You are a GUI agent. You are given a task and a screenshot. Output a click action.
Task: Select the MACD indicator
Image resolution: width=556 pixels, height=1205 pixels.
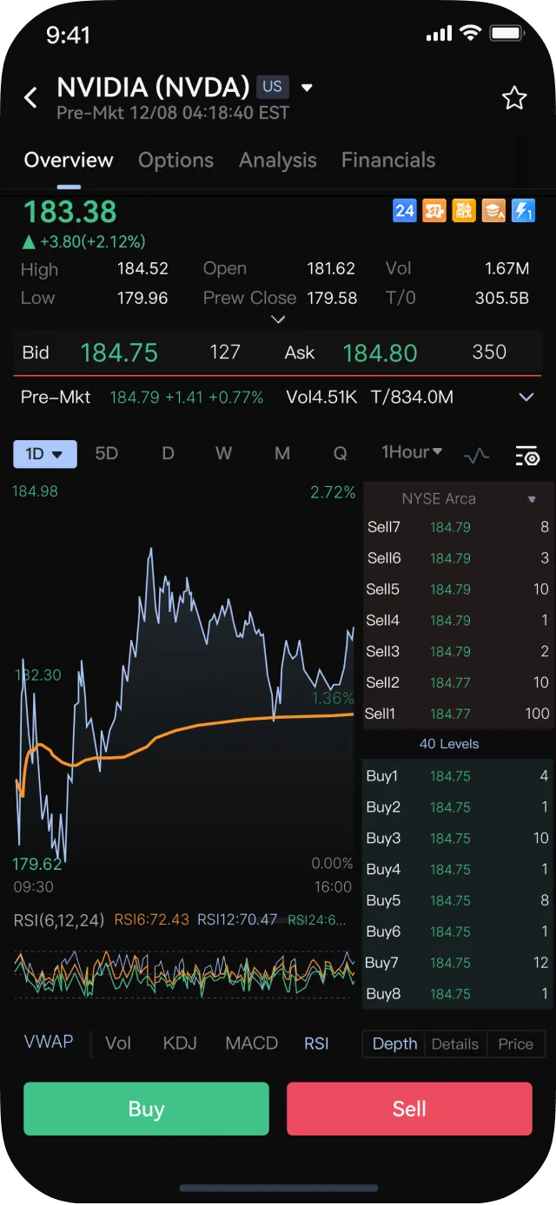coord(251,1043)
